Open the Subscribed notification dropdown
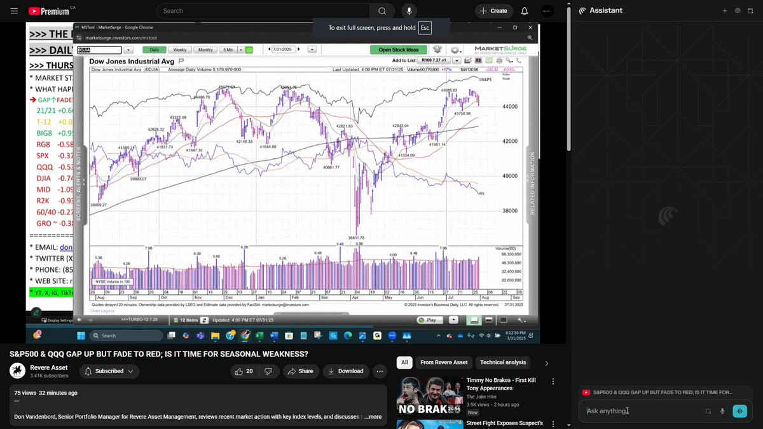This screenshot has height=429, width=763. (x=109, y=371)
